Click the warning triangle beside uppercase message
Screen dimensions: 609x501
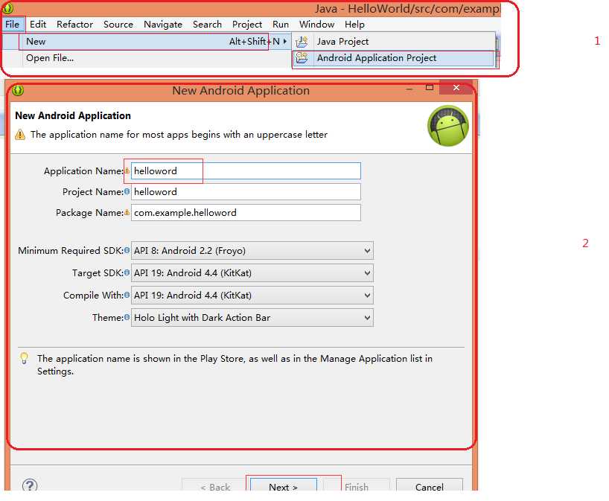point(20,135)
